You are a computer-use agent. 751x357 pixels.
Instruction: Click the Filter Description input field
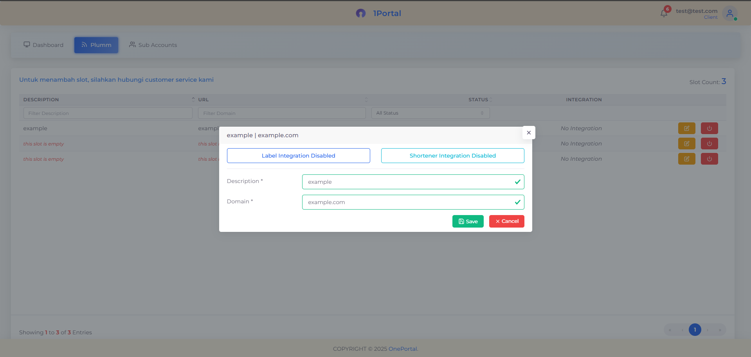pos(108,113)
